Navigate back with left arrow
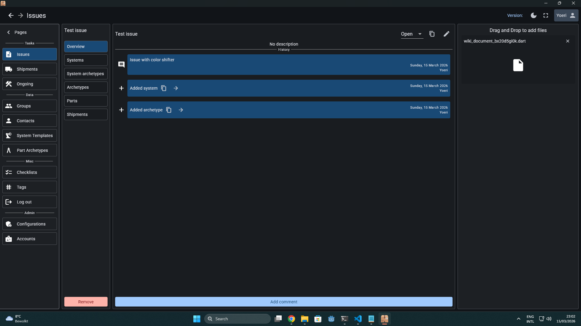 coord(11,15)
